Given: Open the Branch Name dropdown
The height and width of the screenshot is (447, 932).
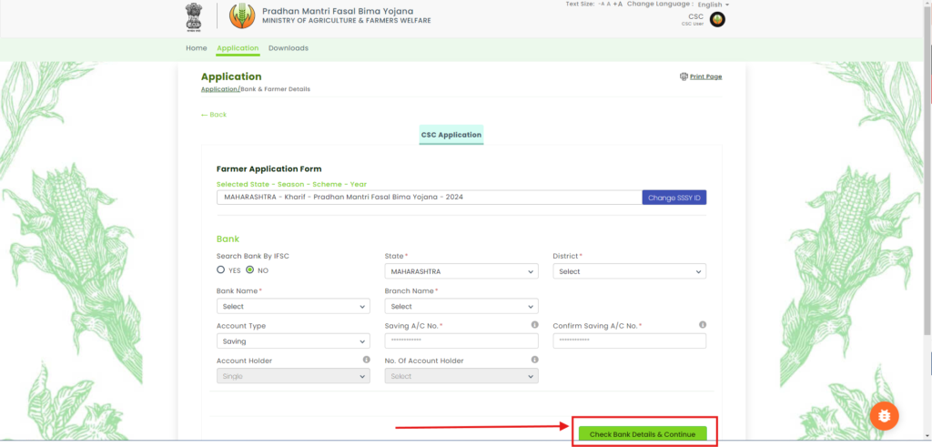Looking at the screenshot, I should pos(461,307).
